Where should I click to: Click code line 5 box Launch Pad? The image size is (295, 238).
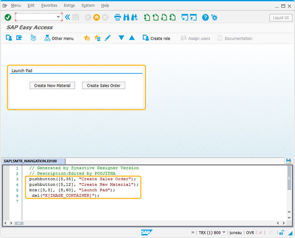(x=72, y=190)
